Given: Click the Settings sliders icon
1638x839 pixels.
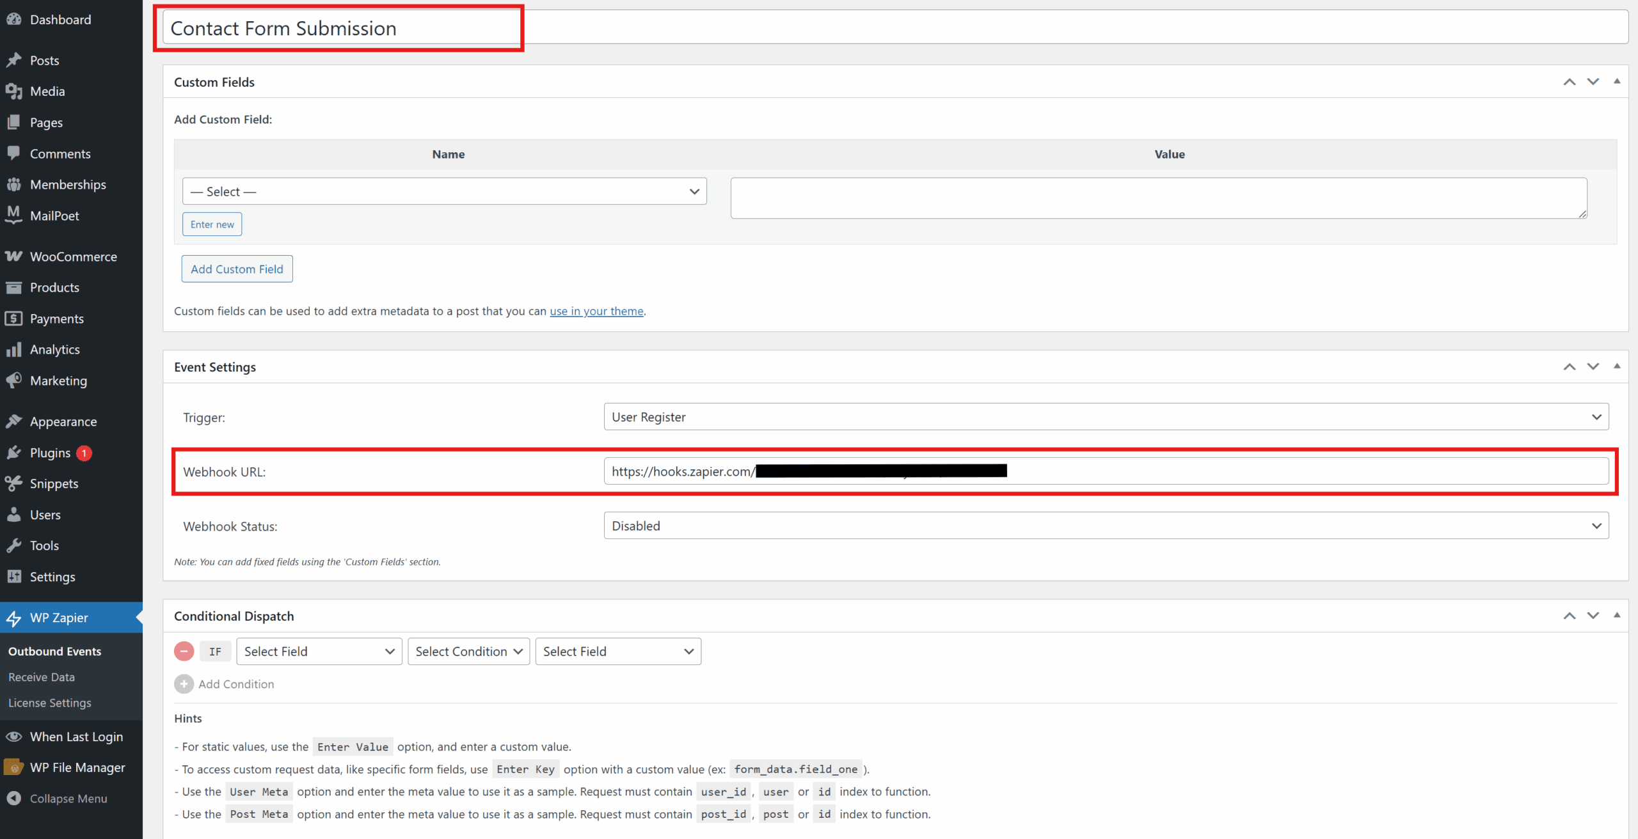Looking at the screenshot, I should click(x=14, y=576).
